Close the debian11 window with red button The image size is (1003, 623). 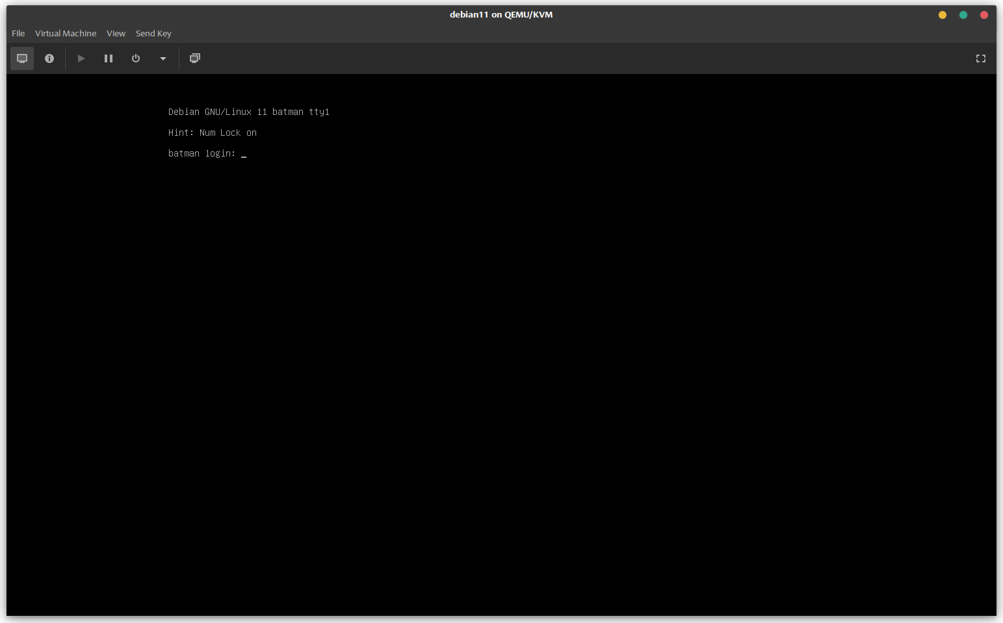[983, 15]
